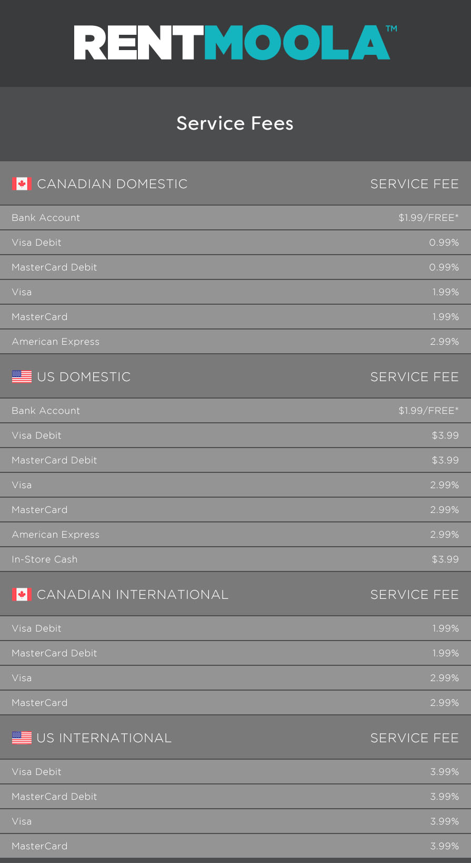Click the Canadian International section title

coord(133,595)
